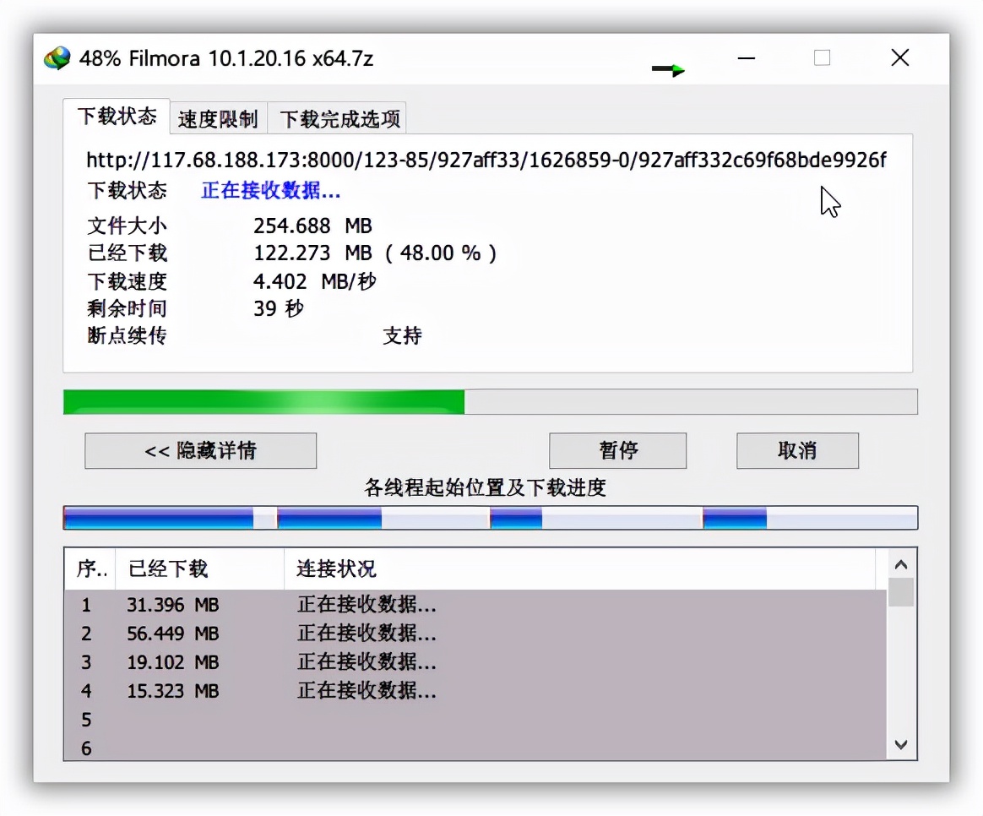Click the green arrow icon in title bar

pos(667,68)
